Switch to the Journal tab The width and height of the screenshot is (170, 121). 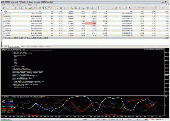[x=48, y=46]
